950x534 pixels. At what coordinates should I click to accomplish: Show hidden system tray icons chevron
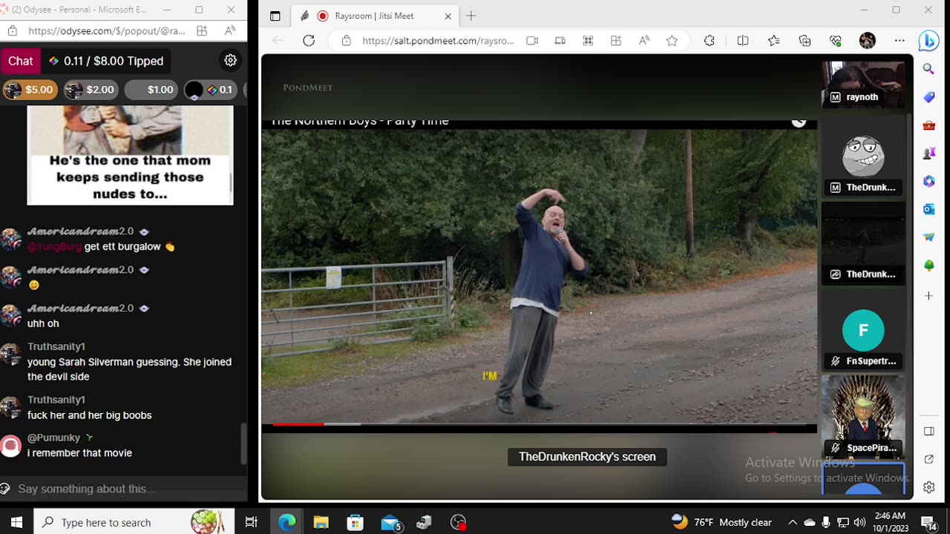click(x=792, y=522)
